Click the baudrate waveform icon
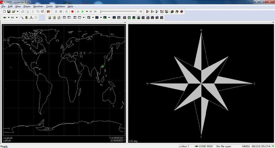 pos(12,18)
